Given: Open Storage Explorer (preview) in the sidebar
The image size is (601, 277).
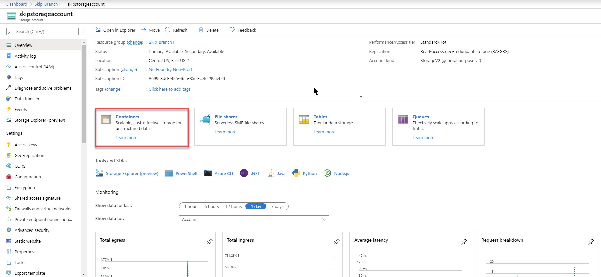Looking at the screenshot, I should coord(40,120).
